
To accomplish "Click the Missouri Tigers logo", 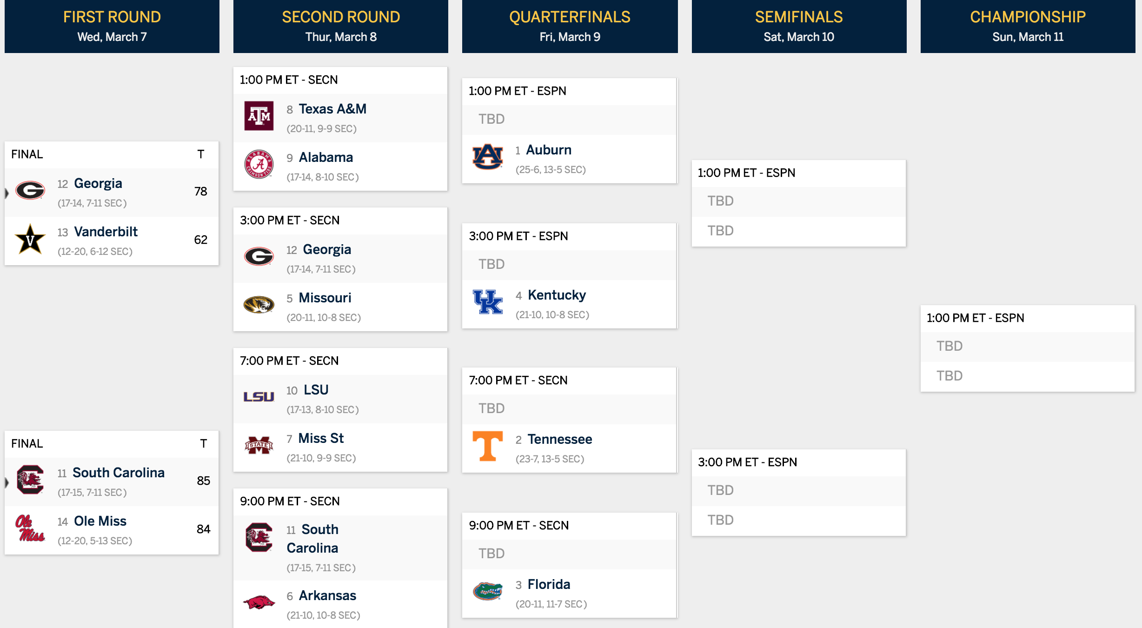I will pos(259,305).
